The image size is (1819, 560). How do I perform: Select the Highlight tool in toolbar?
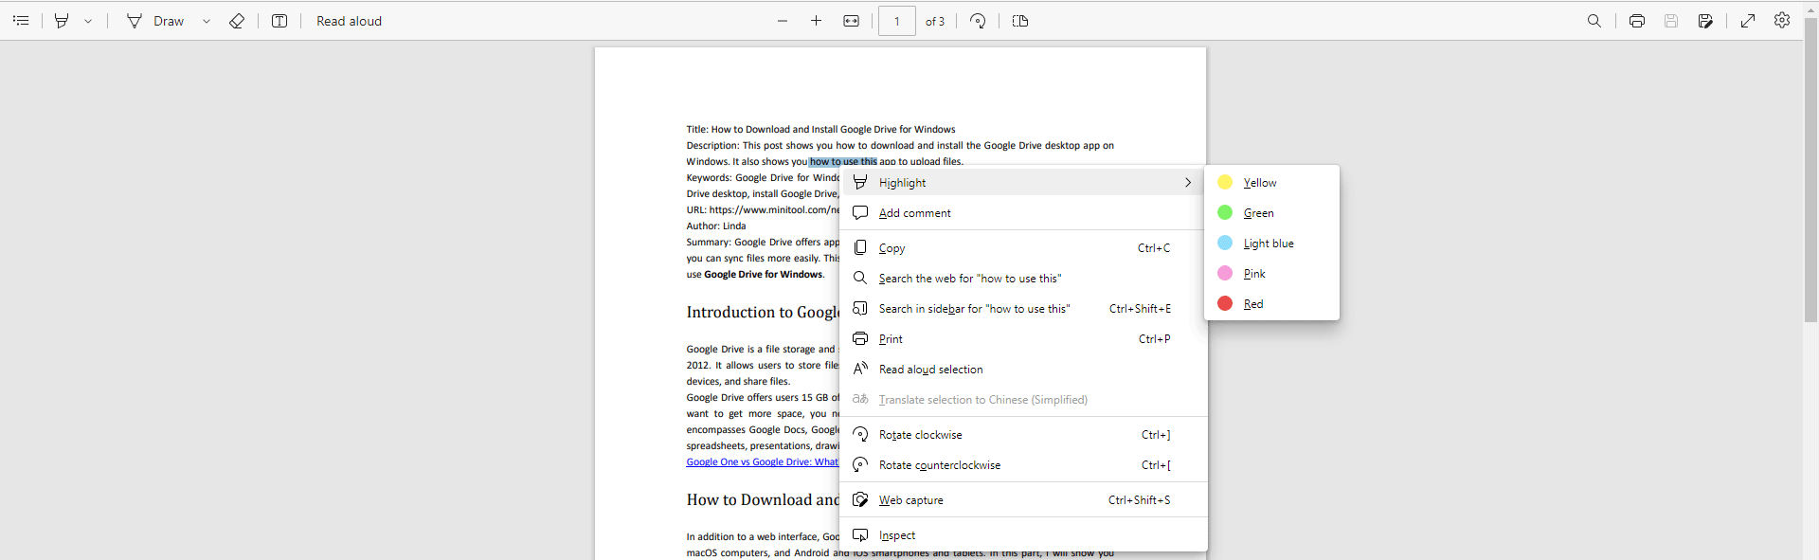coord(62,21)
